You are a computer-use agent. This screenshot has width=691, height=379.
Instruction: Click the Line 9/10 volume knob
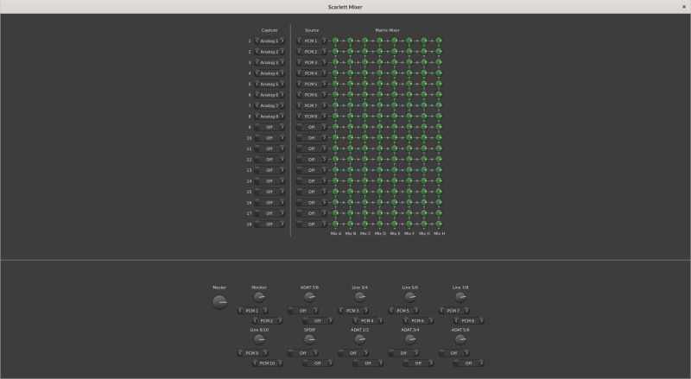click(259, 340)
